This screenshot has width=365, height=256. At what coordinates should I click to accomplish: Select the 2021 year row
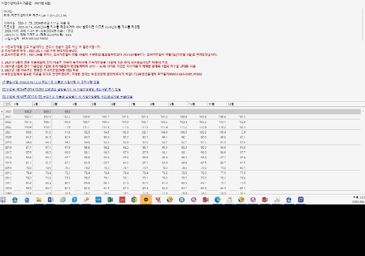click(x=8, y=132)
